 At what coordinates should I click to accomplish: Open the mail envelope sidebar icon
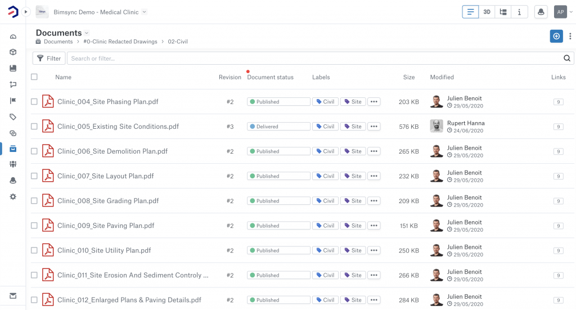[13, 296]
